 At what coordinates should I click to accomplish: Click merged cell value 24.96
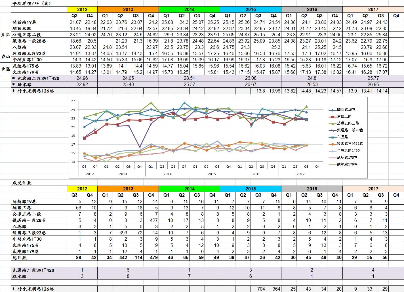(x=82, y=78)
